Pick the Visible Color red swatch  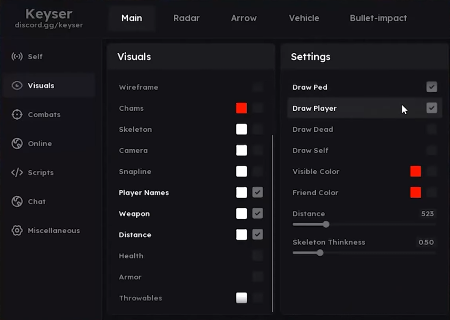[x=416, y=171]
